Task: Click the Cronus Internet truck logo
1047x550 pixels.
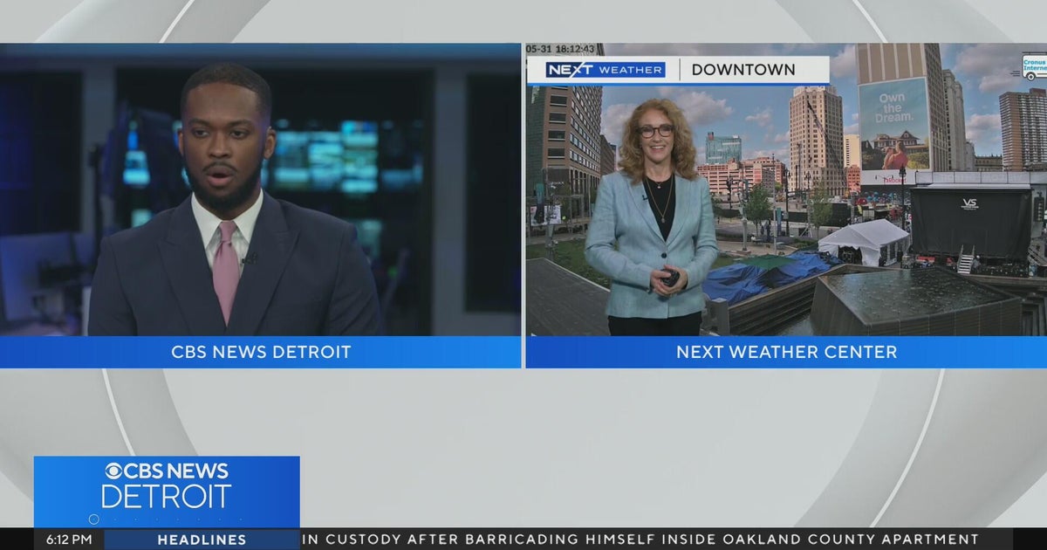Action: coord(1034,66)
